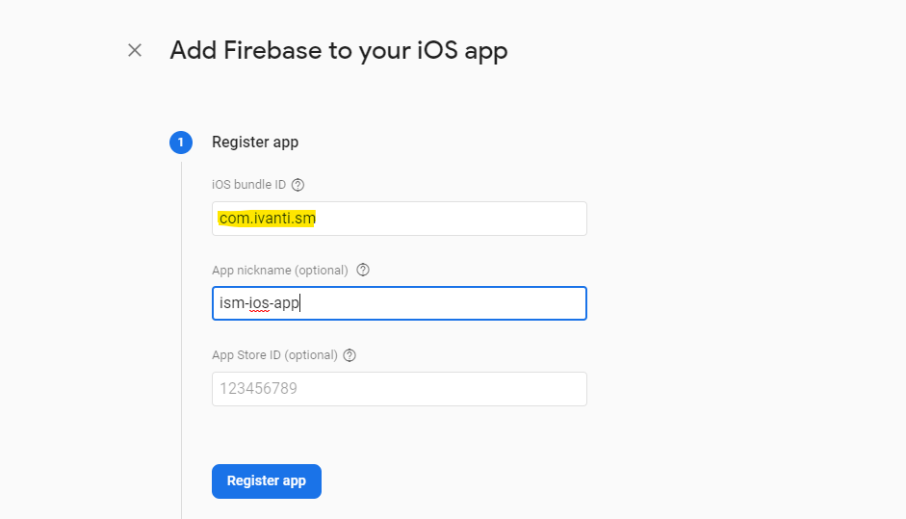Open help for iOS bundle ID

coord(298,185)
